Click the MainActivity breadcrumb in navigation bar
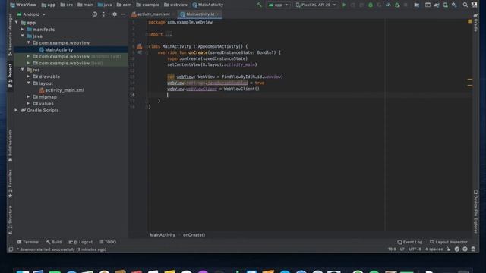 [207, 5]
